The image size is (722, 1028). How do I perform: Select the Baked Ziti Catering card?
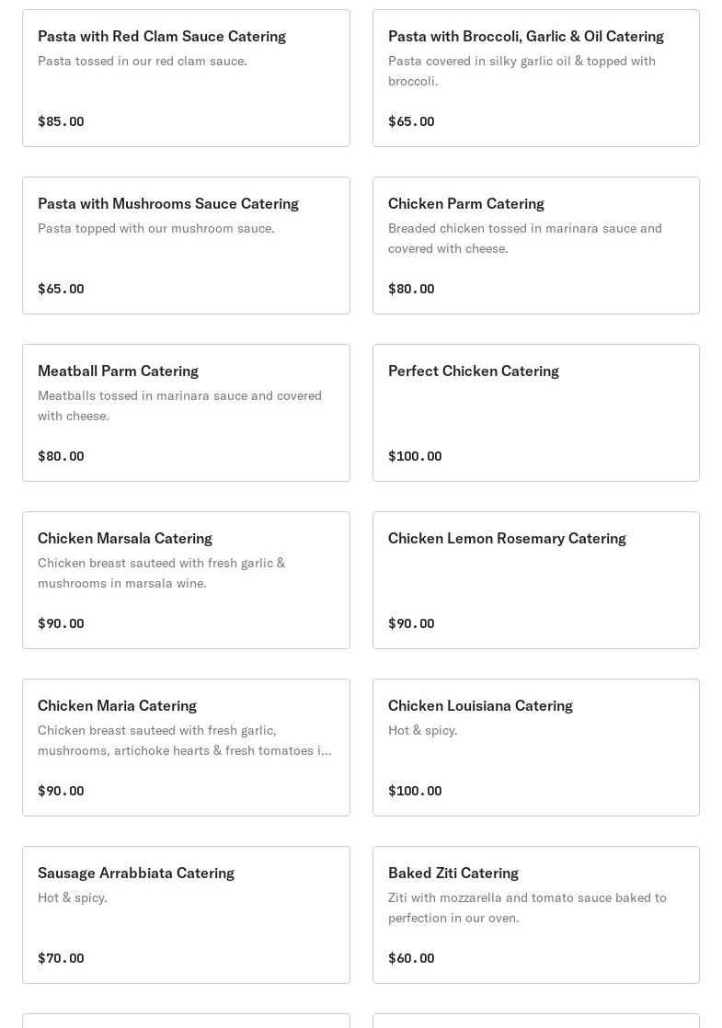(x=535, y=915)
